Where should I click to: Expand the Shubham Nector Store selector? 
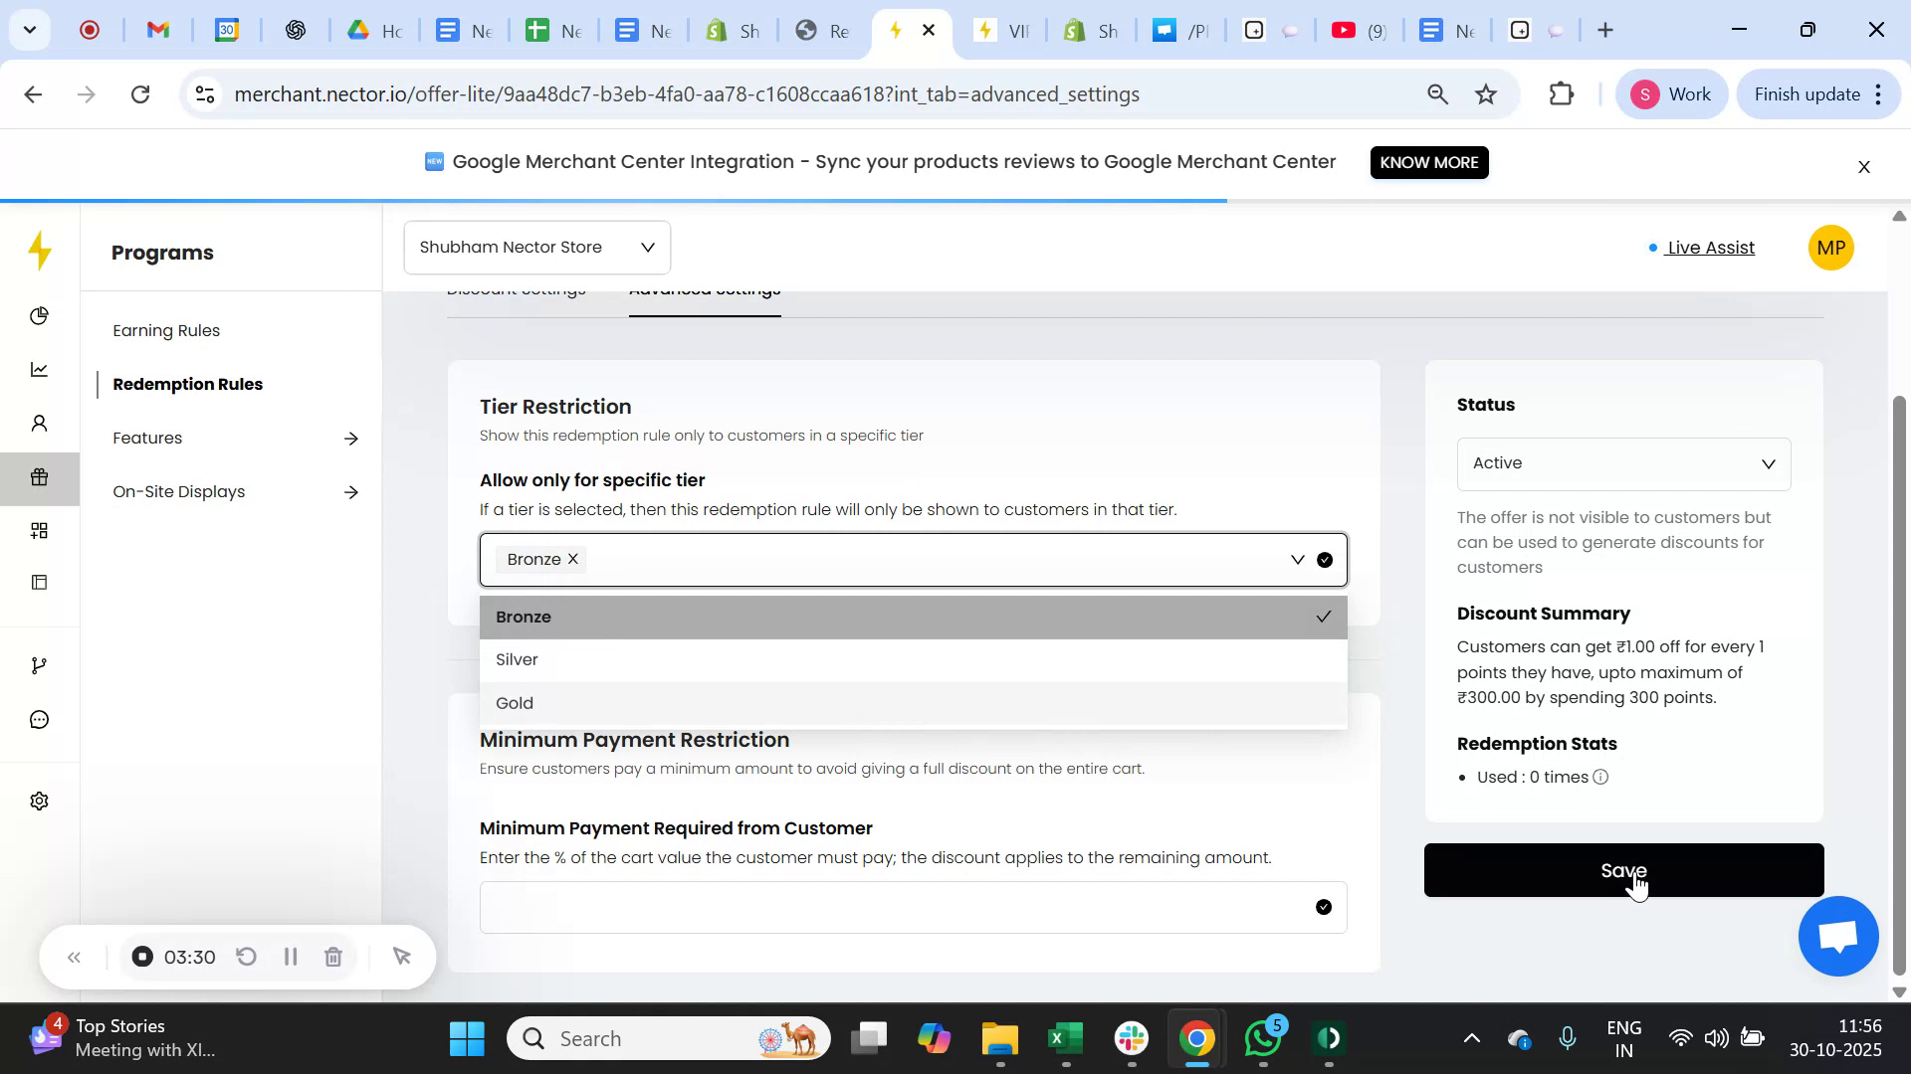[648, 247]
